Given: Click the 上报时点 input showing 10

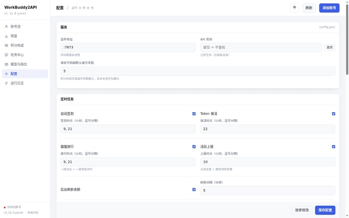Looking at the screenshot, I should 267,162.
